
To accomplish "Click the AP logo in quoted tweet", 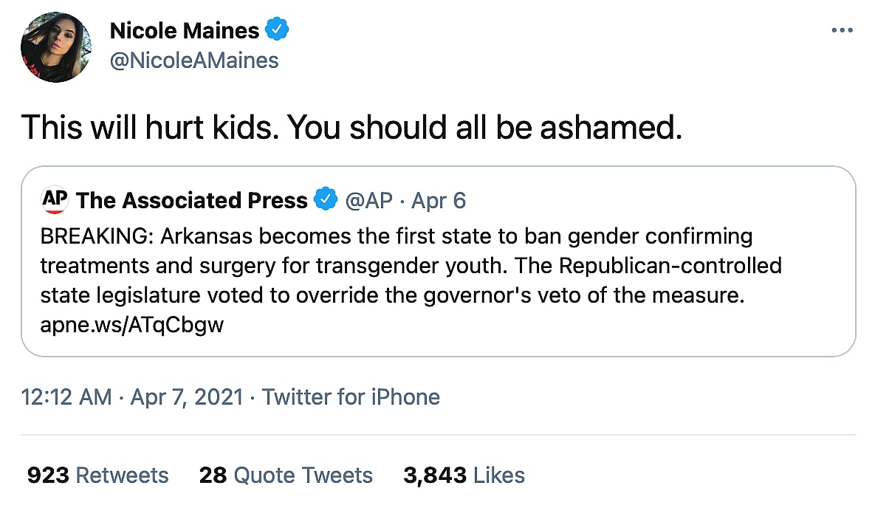I will (55, 199).
